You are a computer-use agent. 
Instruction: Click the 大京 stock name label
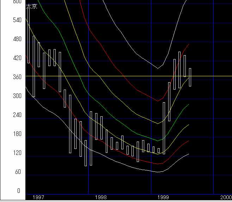(x=32, y=6)
